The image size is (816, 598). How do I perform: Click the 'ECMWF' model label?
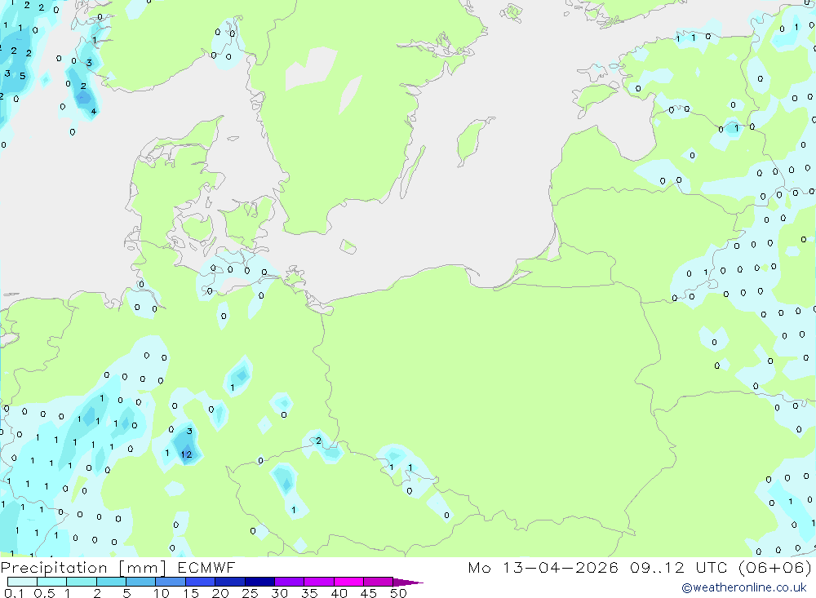click(206, 568)
